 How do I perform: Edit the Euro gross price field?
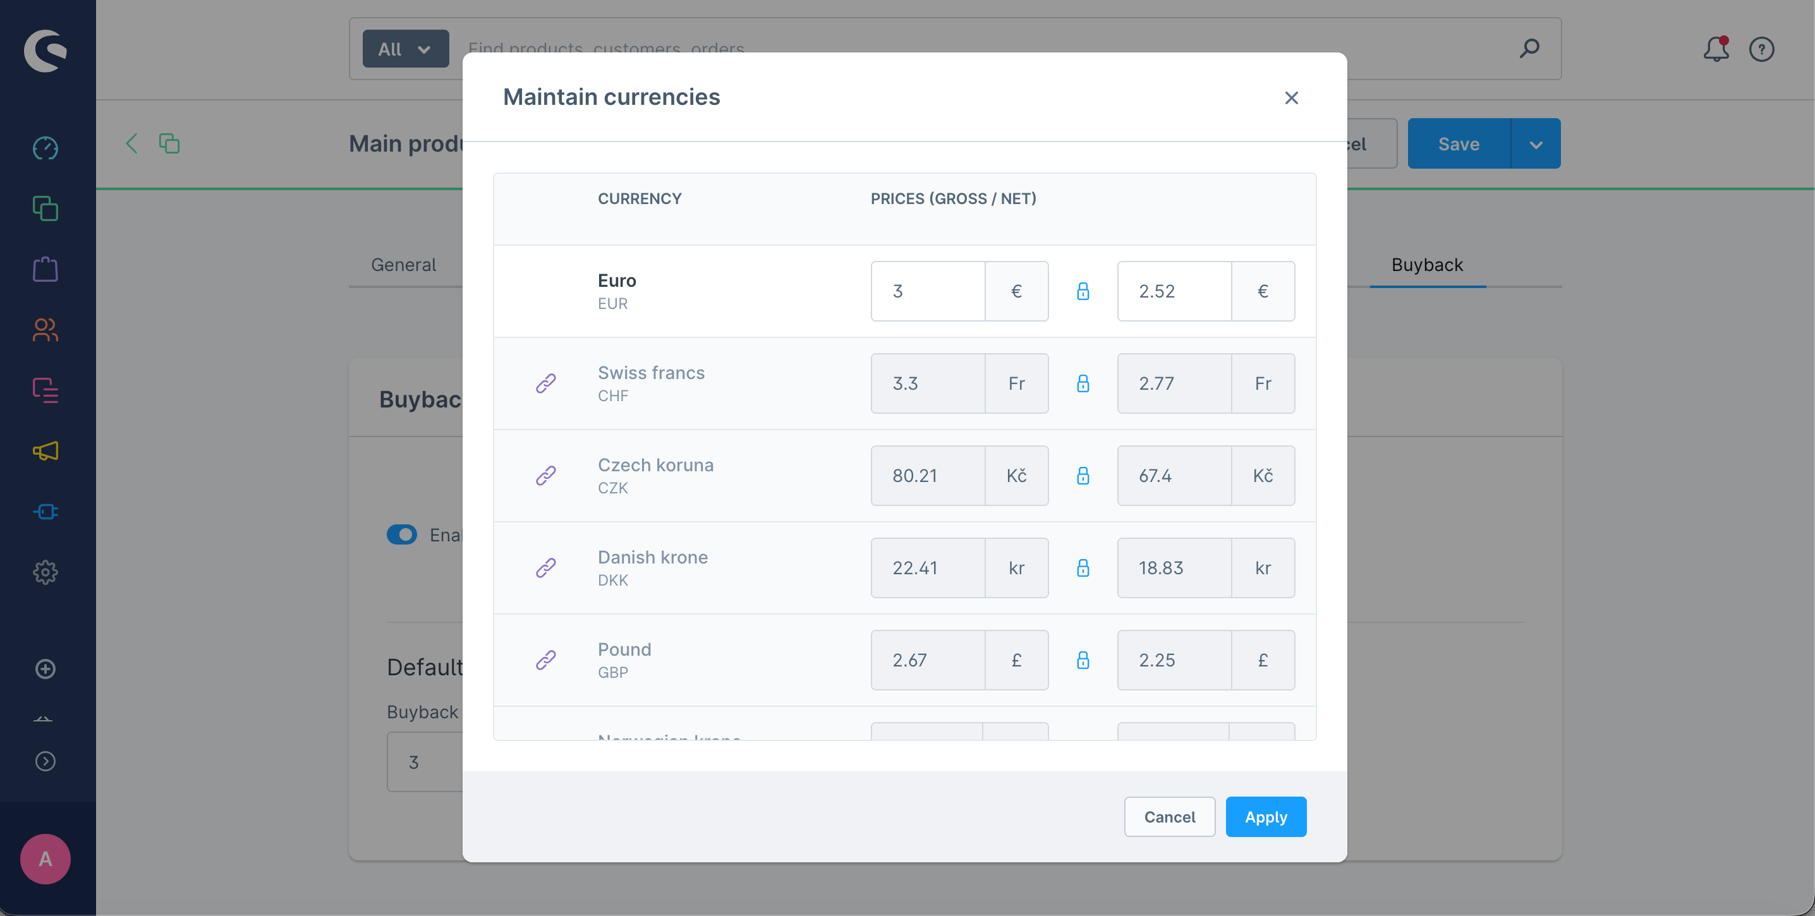[x=928, y=291]
